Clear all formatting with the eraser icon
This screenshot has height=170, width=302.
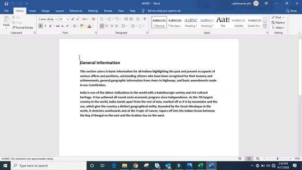pyautogui.click(x=93, y=19)
